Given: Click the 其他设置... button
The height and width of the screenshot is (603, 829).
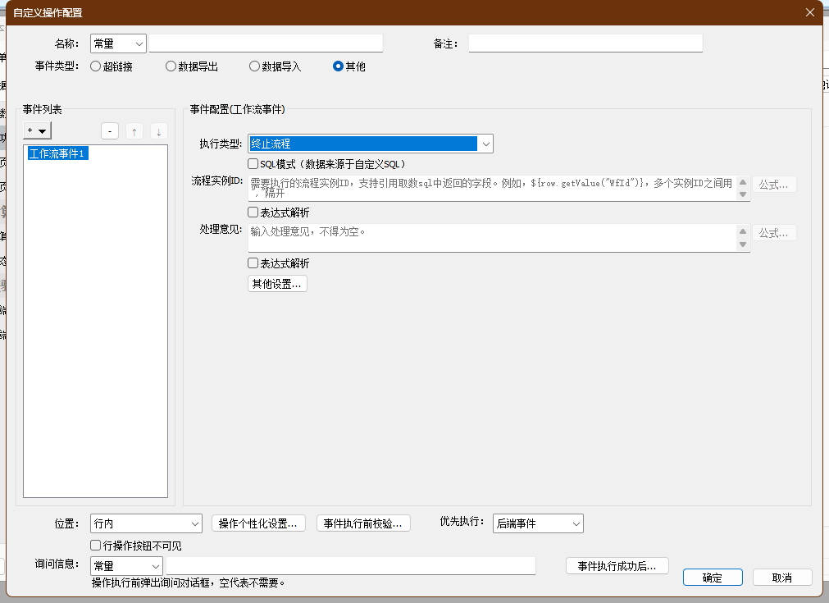Looking at the screenshot, I should (277, 284).
